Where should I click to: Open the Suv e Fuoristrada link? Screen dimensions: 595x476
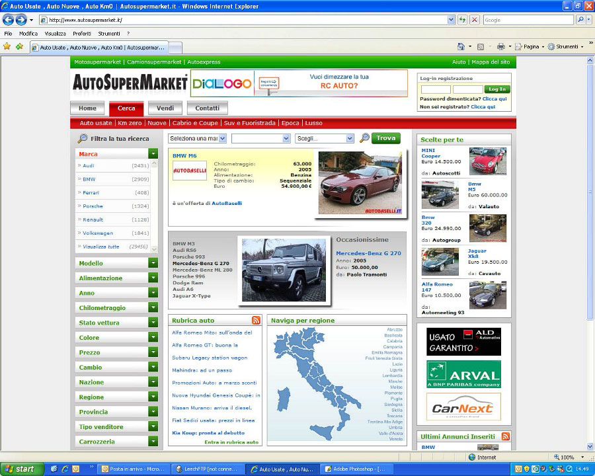click(x=250, y=123)
